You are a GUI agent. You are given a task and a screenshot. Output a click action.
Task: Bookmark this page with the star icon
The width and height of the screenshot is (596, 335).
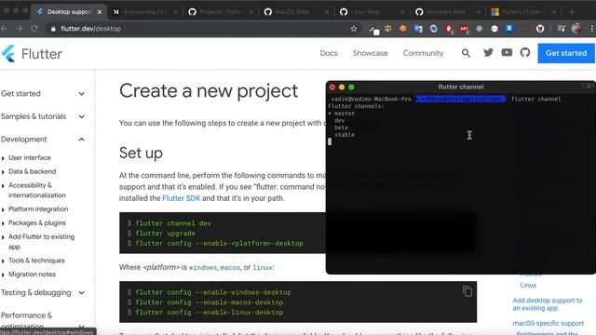pos(354,29)
